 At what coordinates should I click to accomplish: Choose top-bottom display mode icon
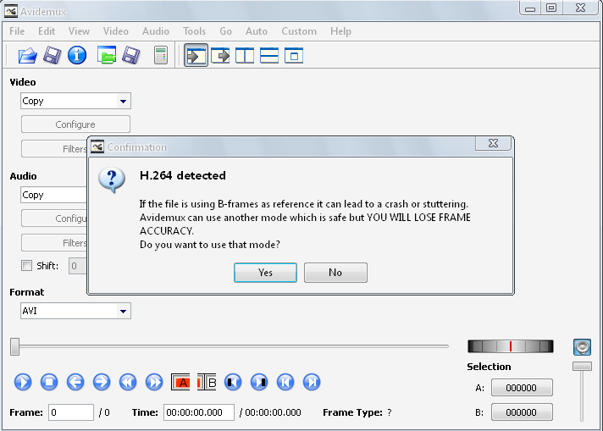[x=269, y=56]
